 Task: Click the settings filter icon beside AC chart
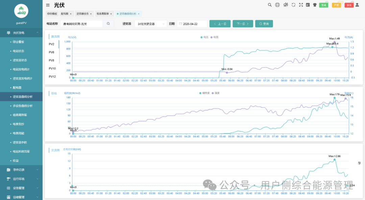tap(359, 163)
